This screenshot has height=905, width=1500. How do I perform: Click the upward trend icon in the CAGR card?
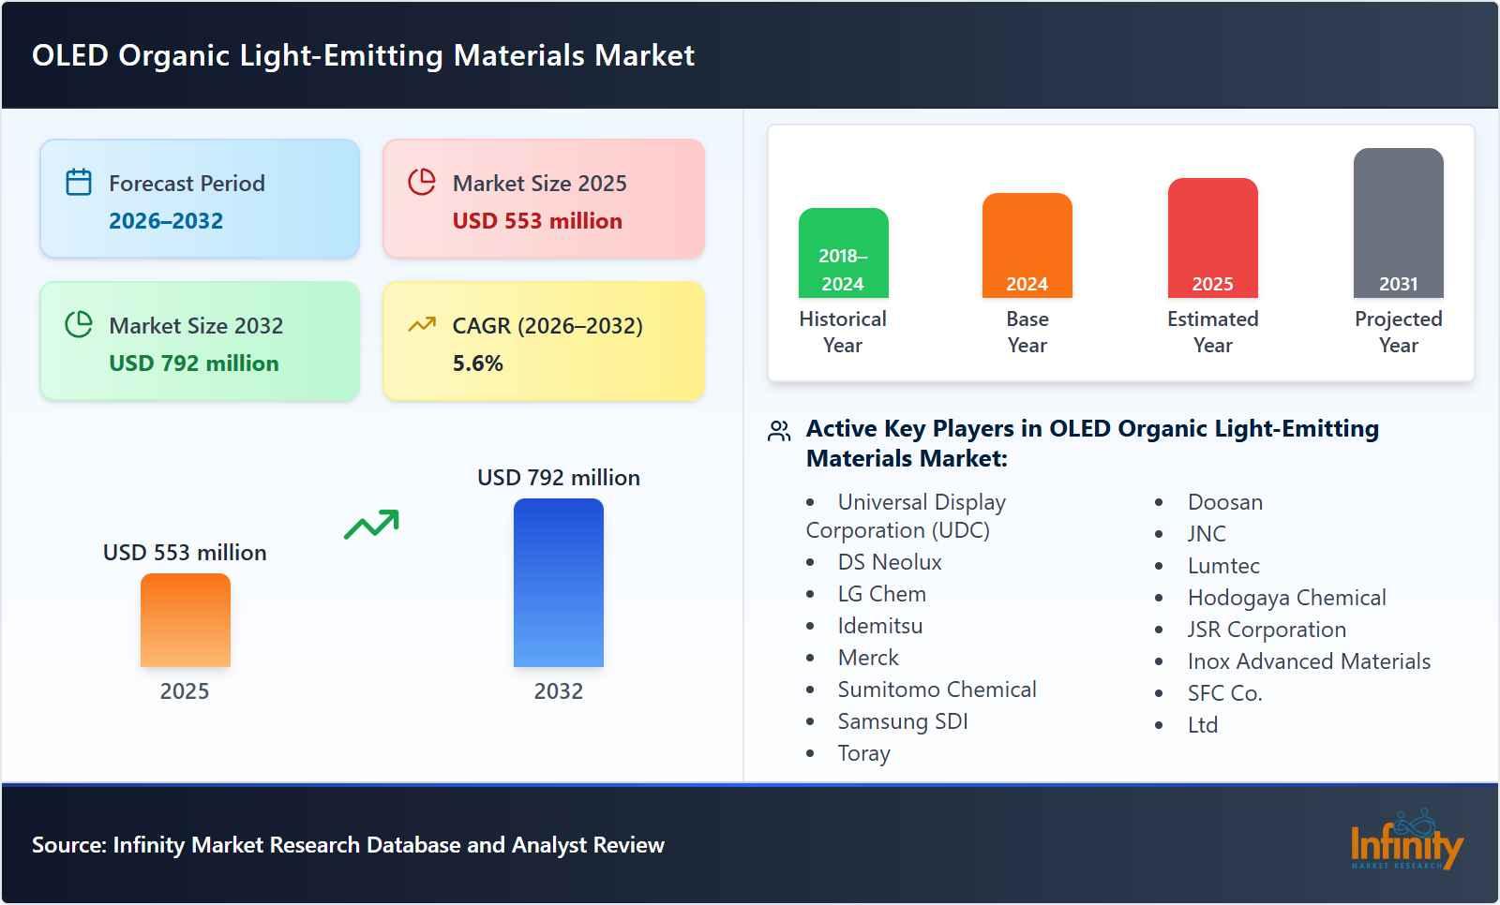(422, 323)
